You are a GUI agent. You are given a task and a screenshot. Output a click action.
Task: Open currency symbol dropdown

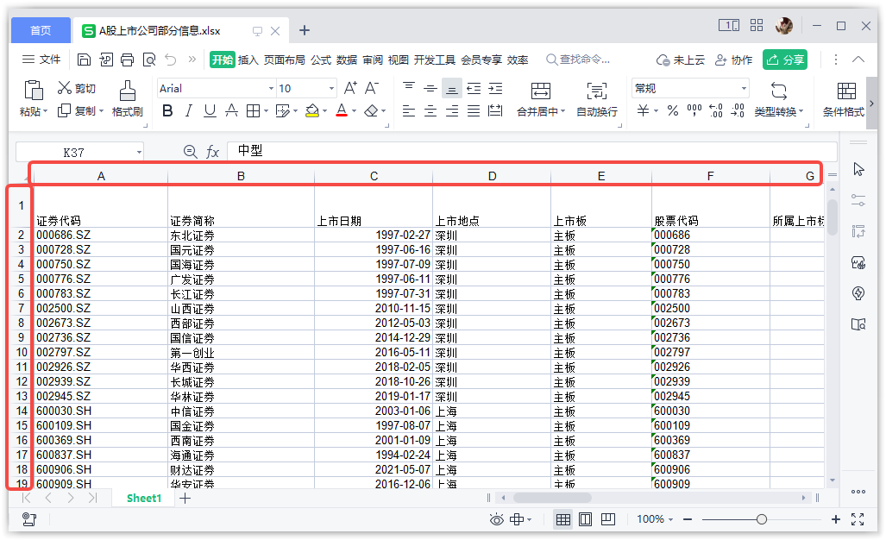tap(656, 111)
